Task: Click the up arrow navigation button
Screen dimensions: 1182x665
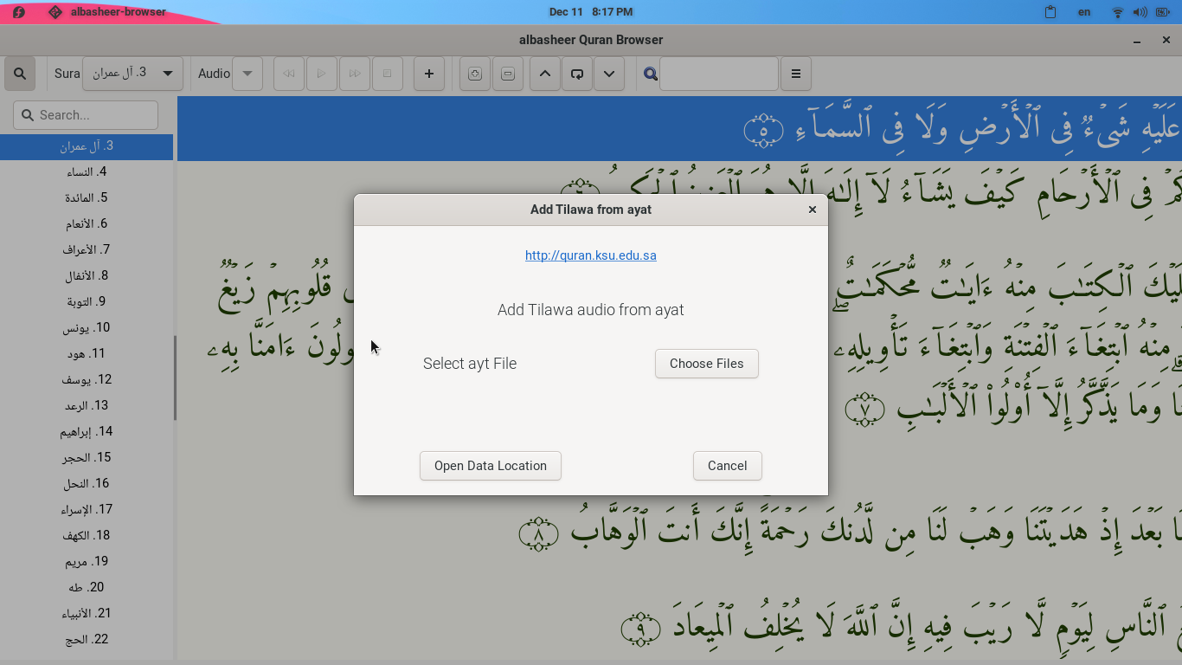Action: coord(544,74)
